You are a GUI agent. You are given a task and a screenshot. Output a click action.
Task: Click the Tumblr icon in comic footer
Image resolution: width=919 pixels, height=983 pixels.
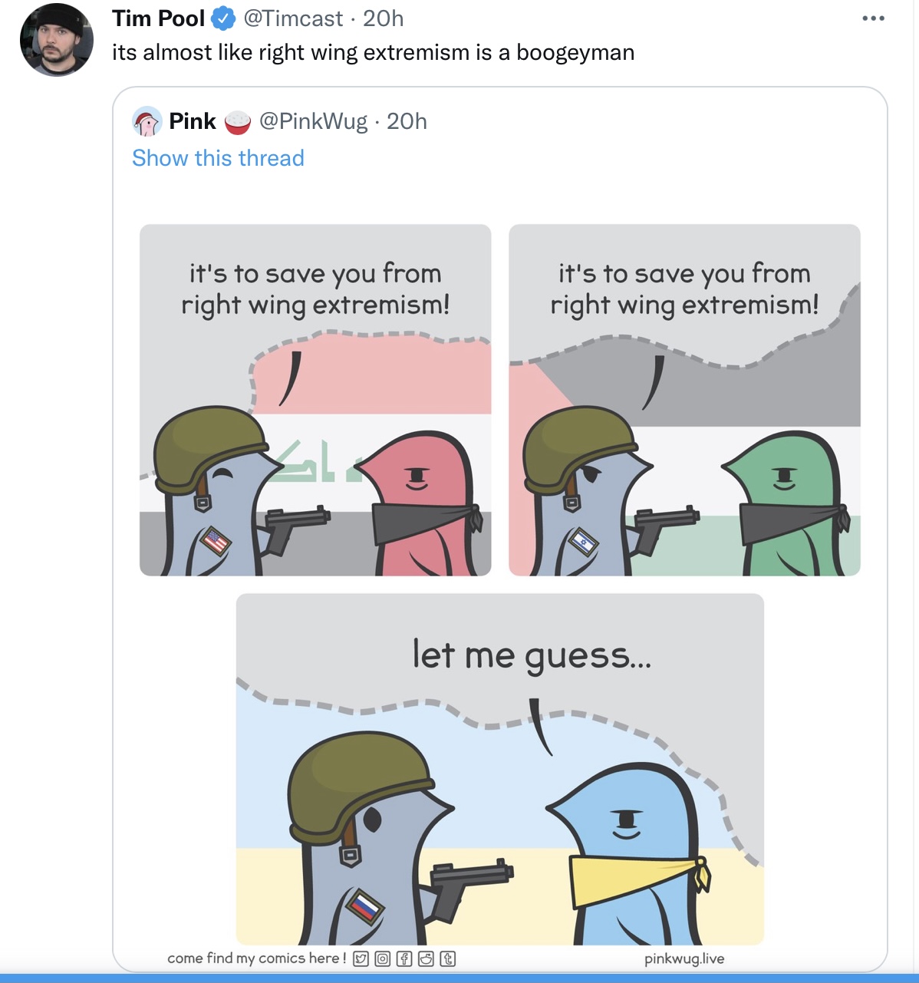pyautogui.click(x=448, y=958)
